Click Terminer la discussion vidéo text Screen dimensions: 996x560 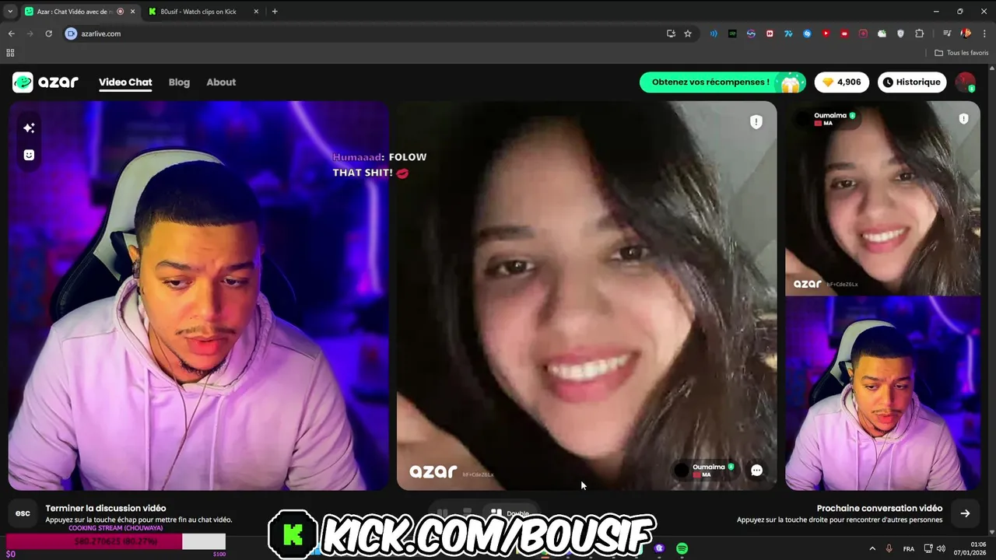[x=105, y=508]
